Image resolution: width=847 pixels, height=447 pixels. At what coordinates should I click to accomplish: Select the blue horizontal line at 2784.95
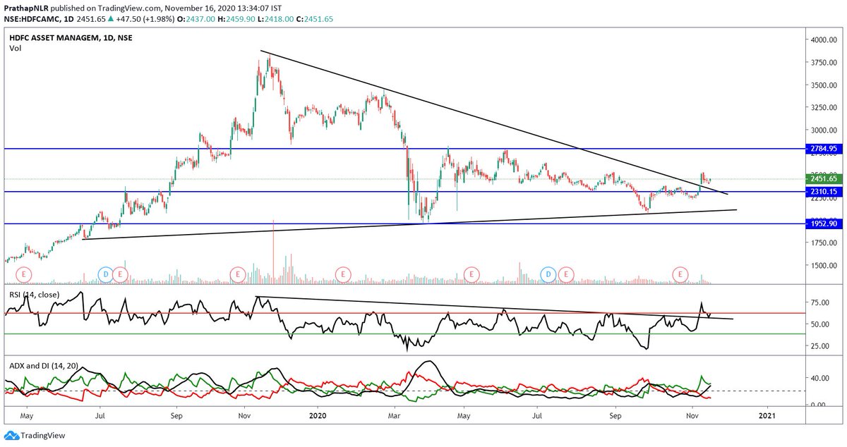coord(404,149)
